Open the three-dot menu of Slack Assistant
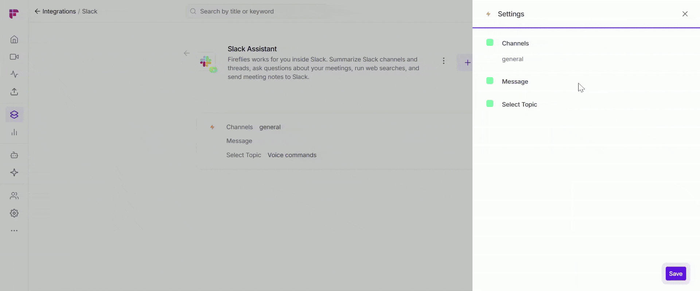The height and width of the screenshot is (291, 700). pyautogui.click(x=444, y=61)
